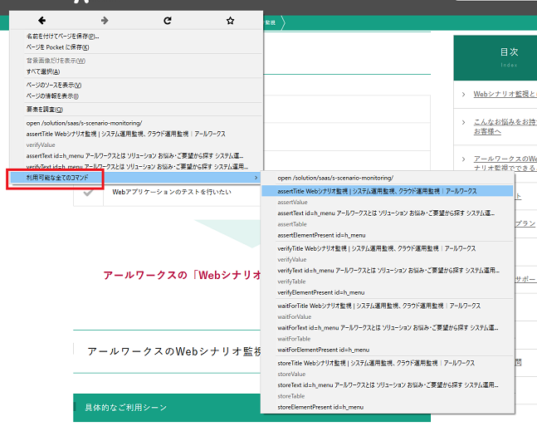
Task: Click the Back arrow in context menu
Action: click(x=41, y=21)
